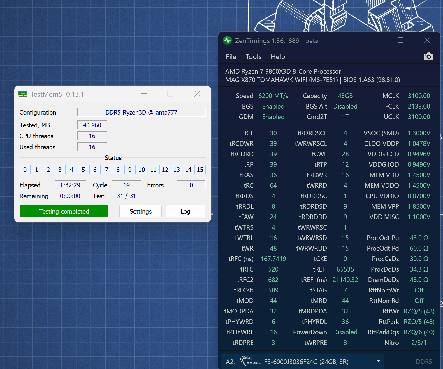The image size is (443, 369).
Task: Click the Nitro value 2/3/1
Action: (419, 343)
